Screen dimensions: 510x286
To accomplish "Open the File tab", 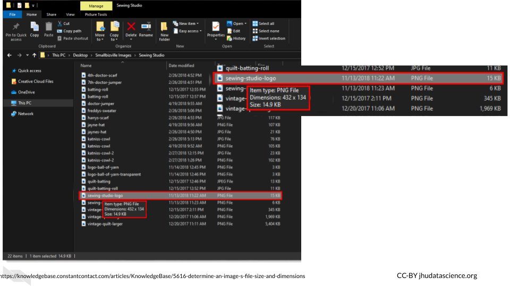I will (12, 15).
